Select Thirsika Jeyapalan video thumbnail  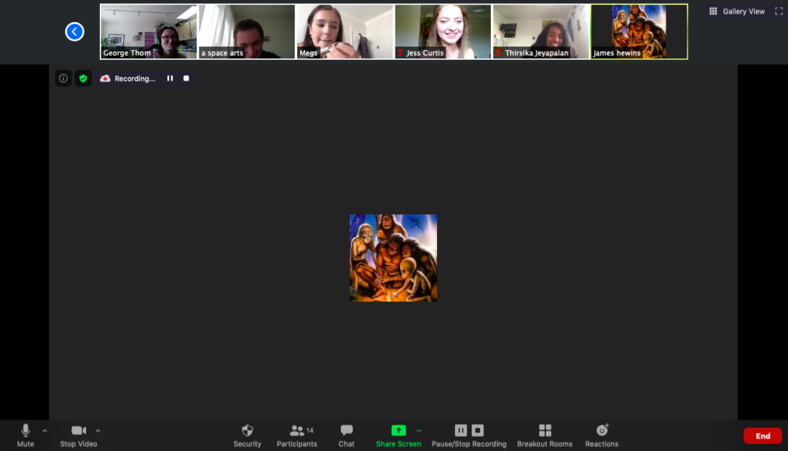pos(541,32)
